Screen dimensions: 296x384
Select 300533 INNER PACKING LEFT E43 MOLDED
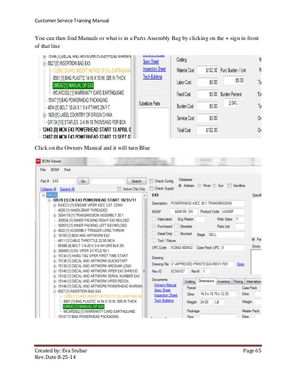point(92,225)
